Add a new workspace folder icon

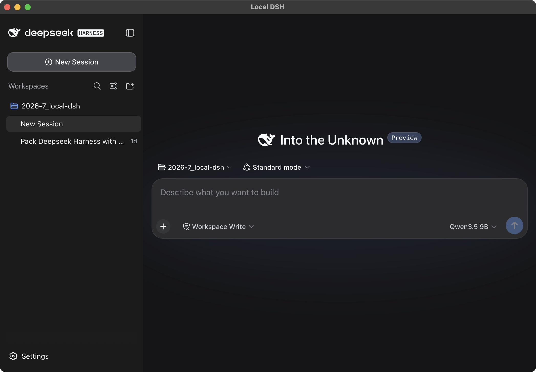coord(130,86)
